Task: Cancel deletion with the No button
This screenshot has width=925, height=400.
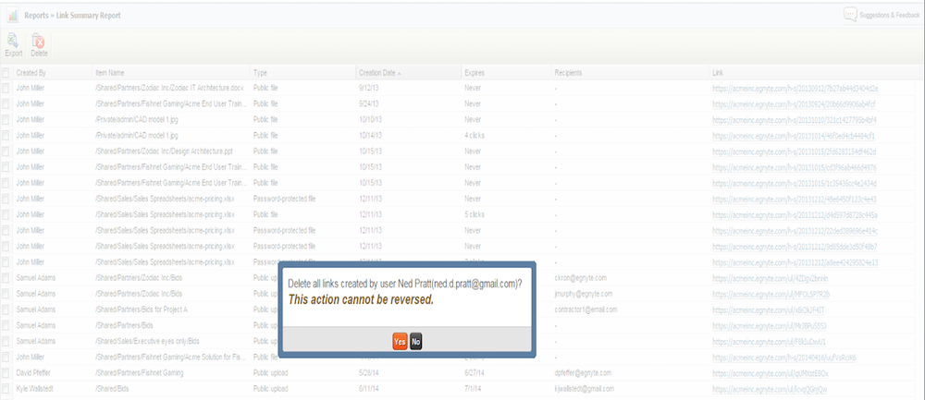Action: 416,341
